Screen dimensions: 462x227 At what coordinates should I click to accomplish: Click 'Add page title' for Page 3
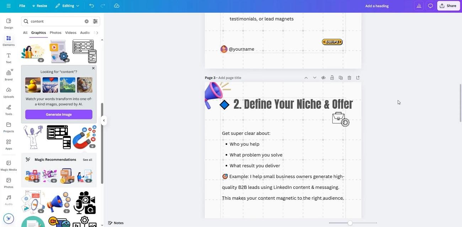pyautogui.click(x=230, y=78)
